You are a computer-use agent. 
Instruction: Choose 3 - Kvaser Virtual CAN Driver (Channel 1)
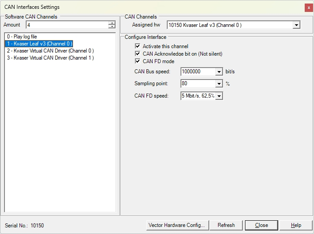click(x=50, y=58)
